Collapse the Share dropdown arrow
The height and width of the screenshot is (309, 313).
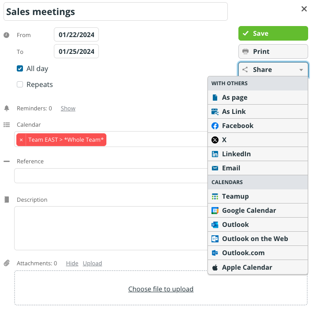click(x=301, y=70)
